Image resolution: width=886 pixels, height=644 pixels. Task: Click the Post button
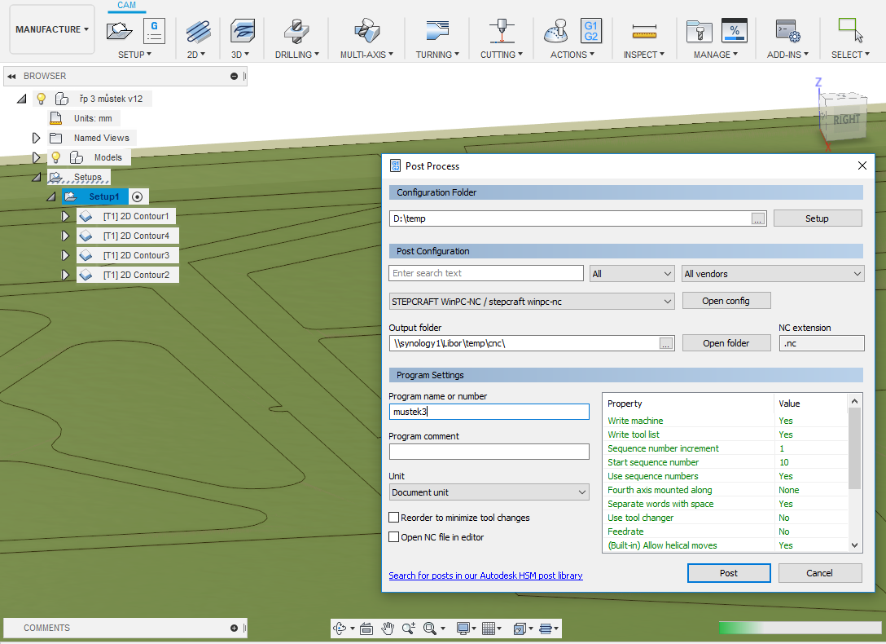click(729, 573)
